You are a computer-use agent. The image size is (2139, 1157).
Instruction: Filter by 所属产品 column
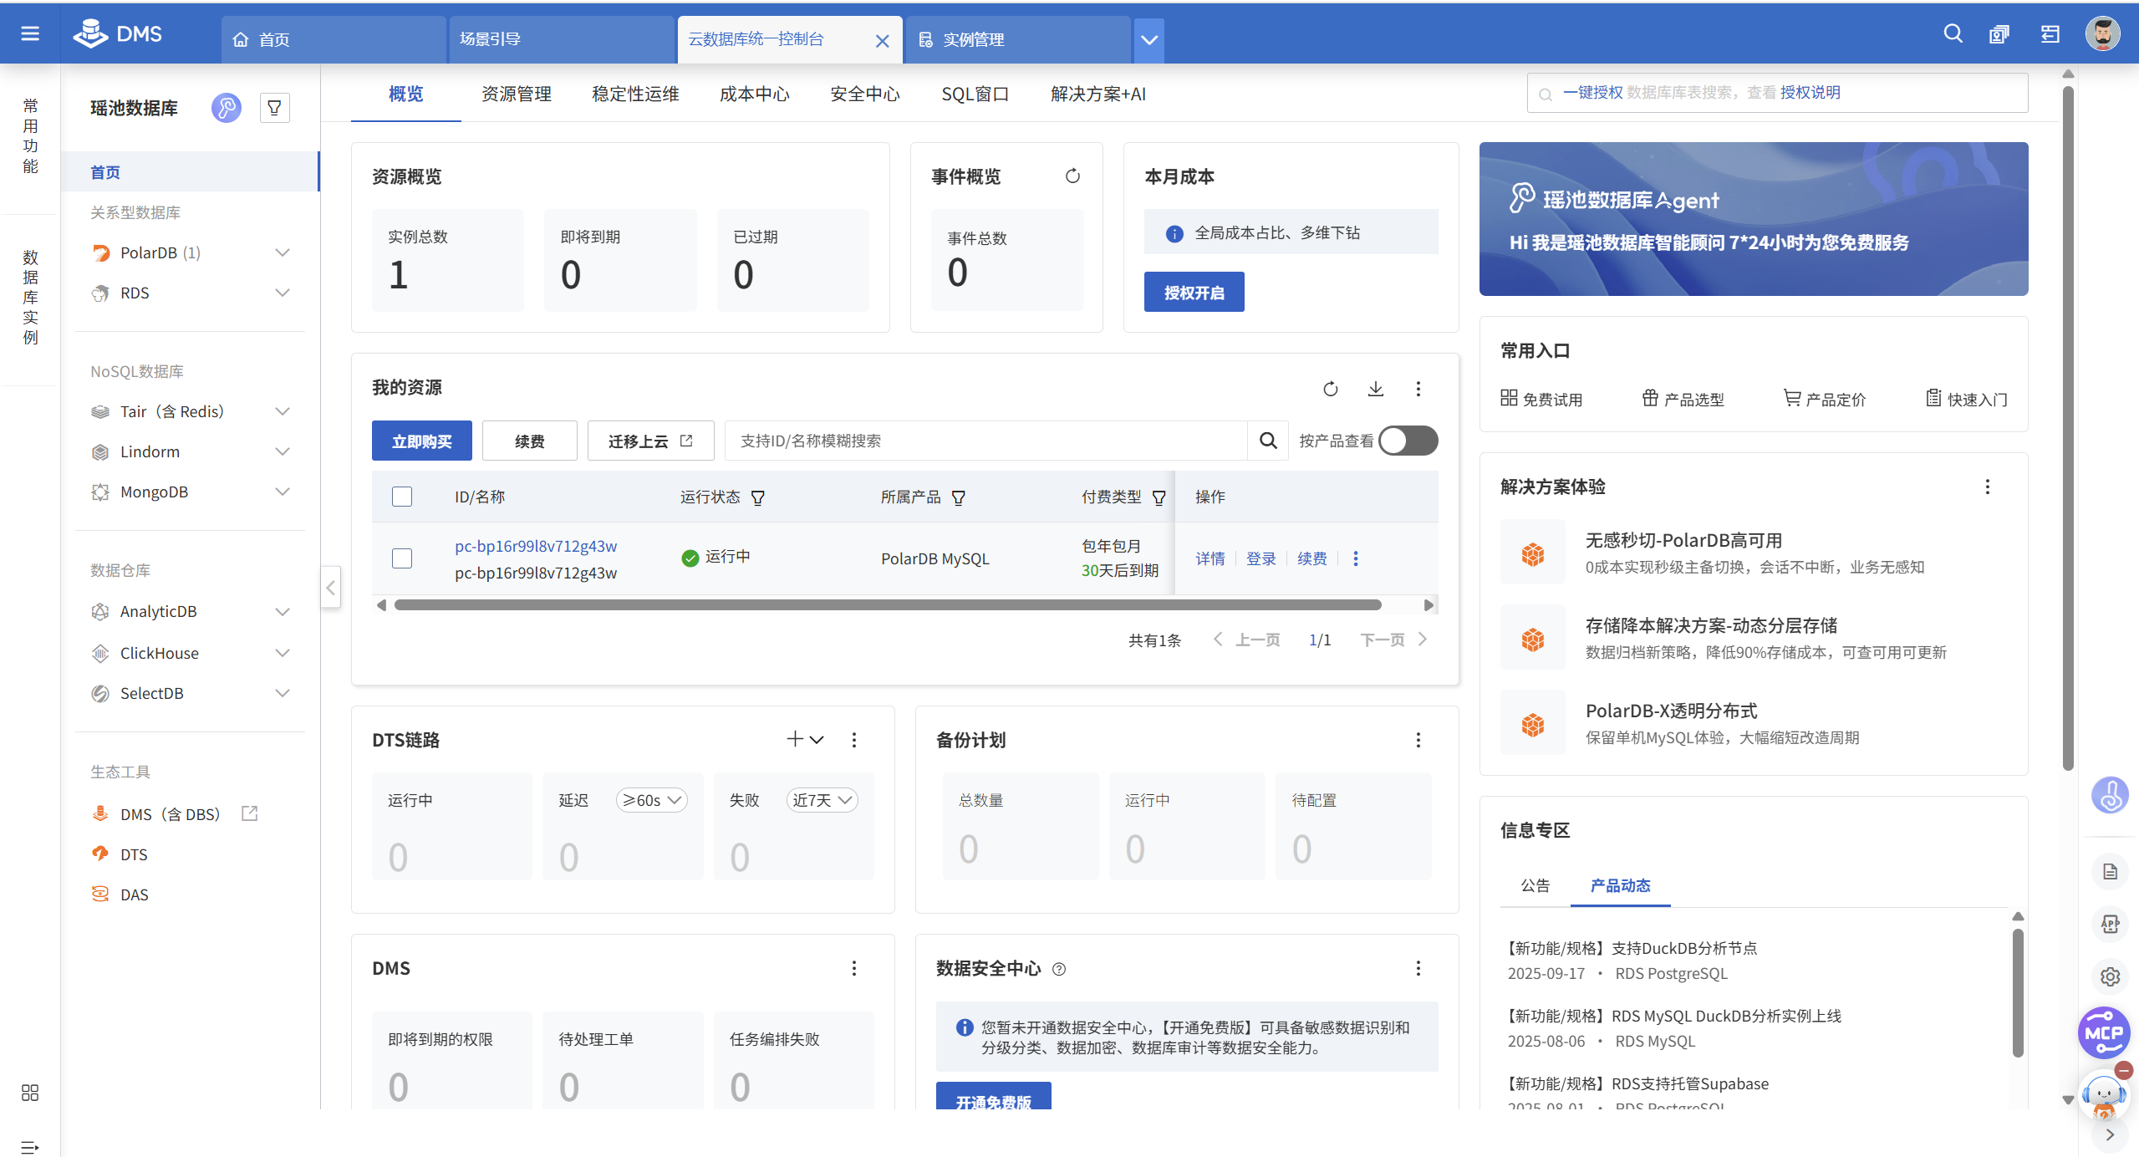[x=959, y=498]
